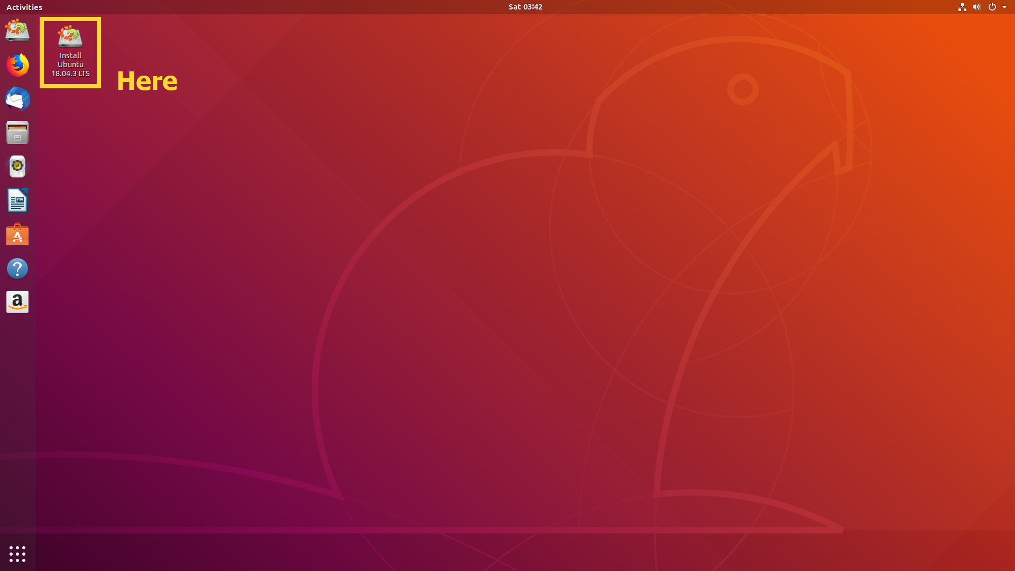Launch Ubuntu Software store
This screenshot has height=571, width=1015.
pyautogui.click(x=17, y=235)
